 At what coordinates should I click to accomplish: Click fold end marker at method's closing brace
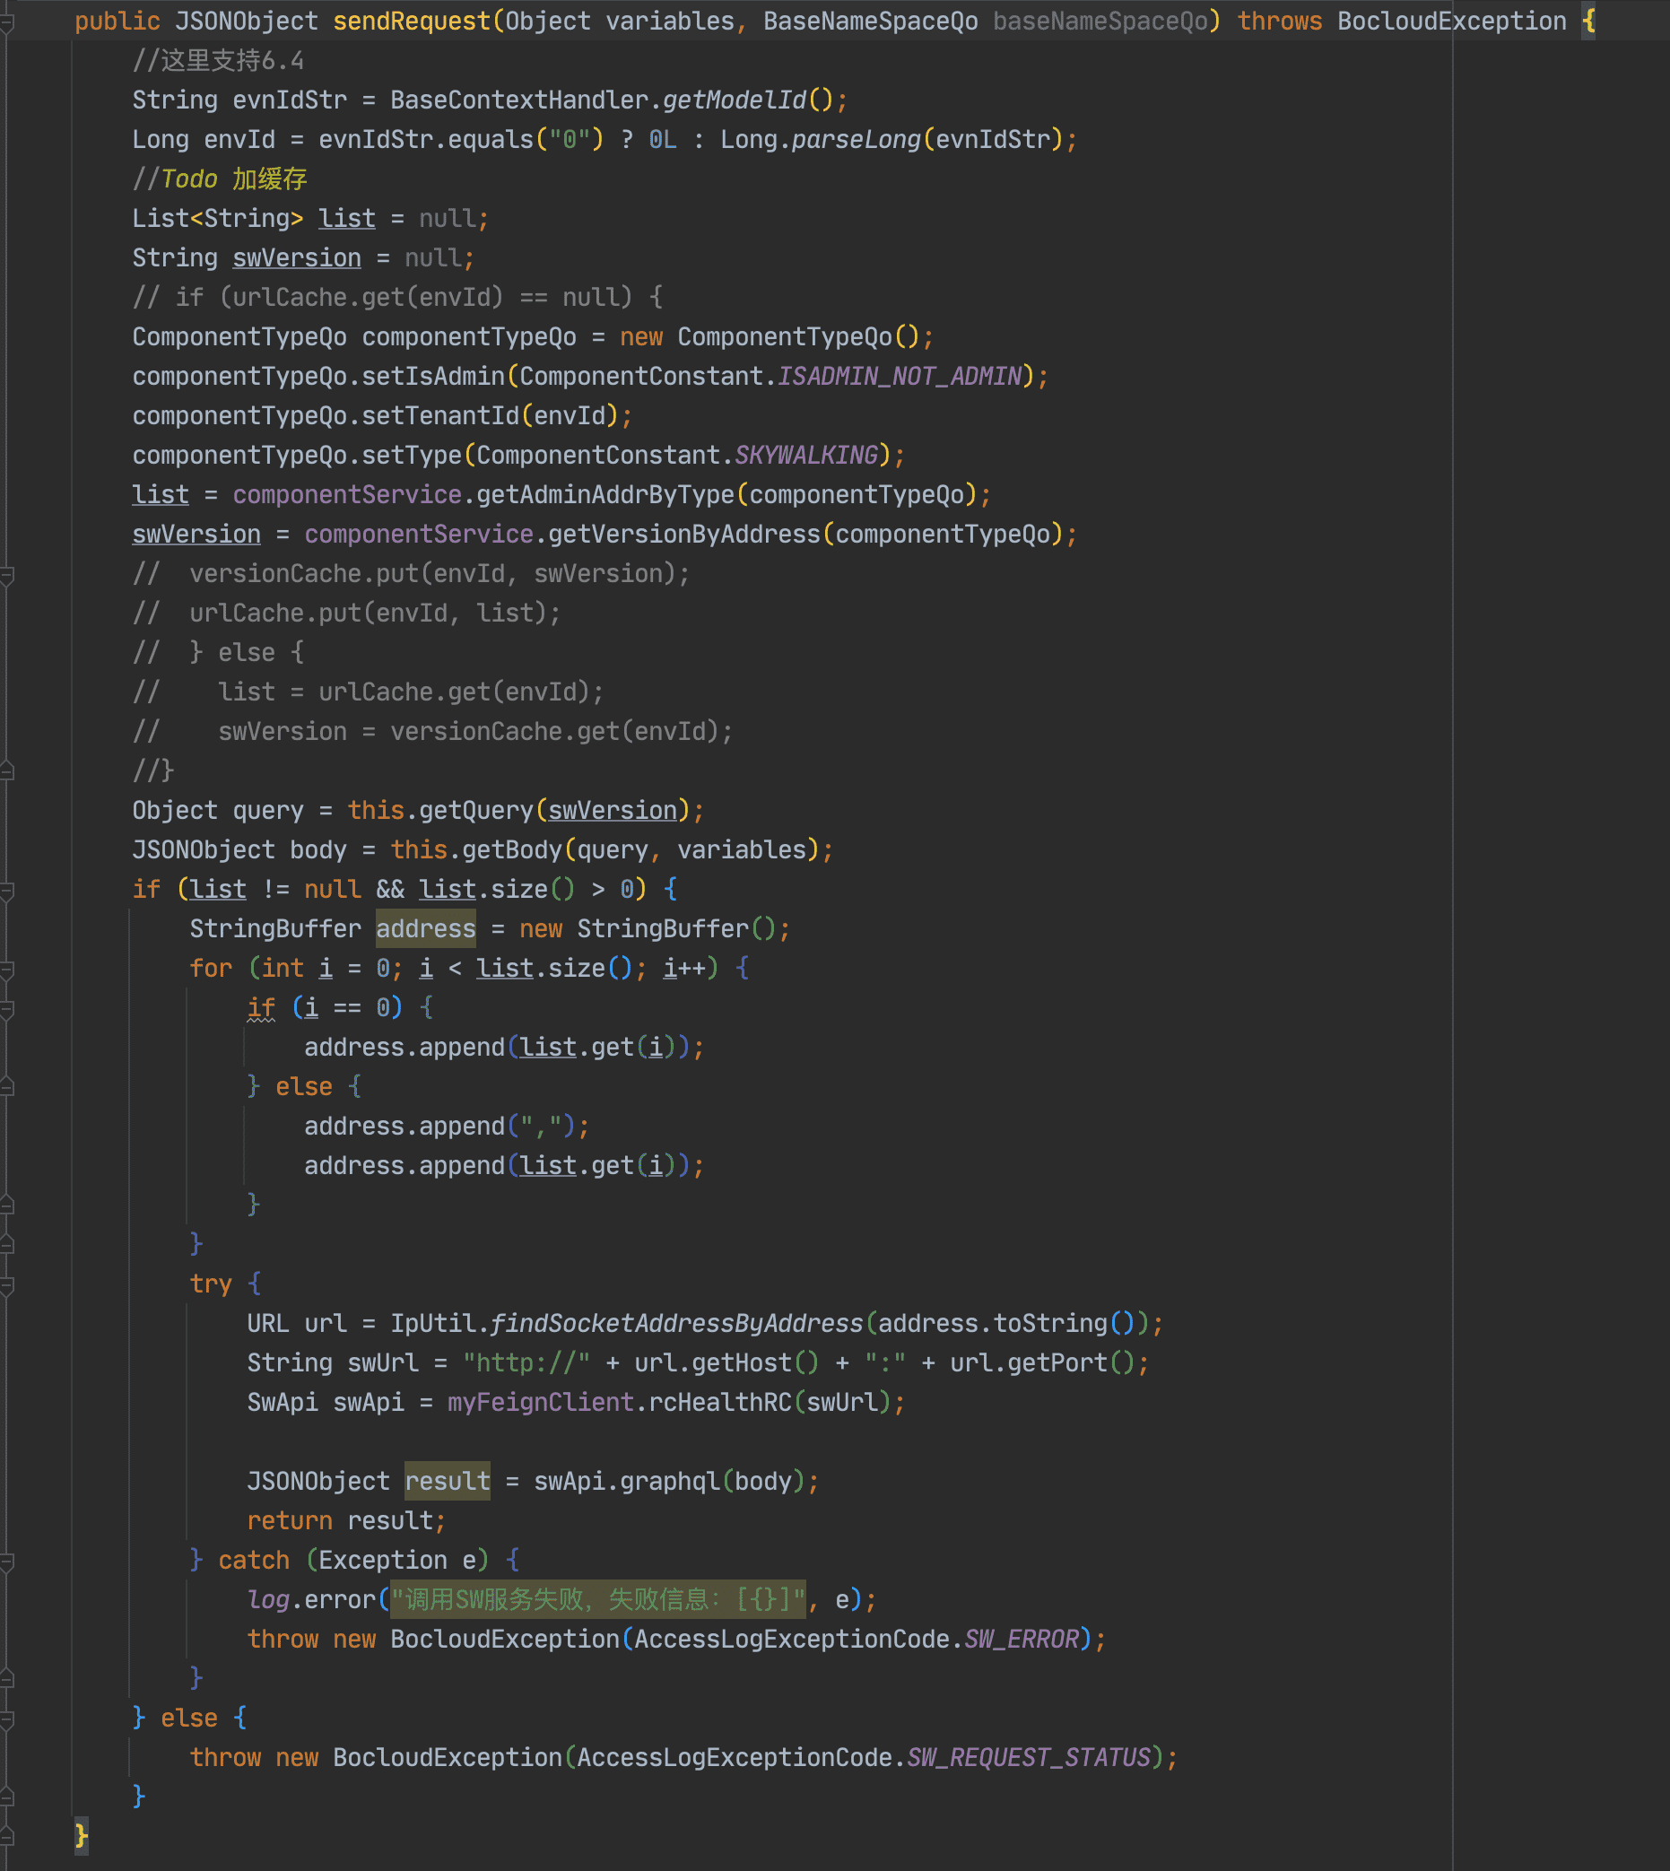6,1836
